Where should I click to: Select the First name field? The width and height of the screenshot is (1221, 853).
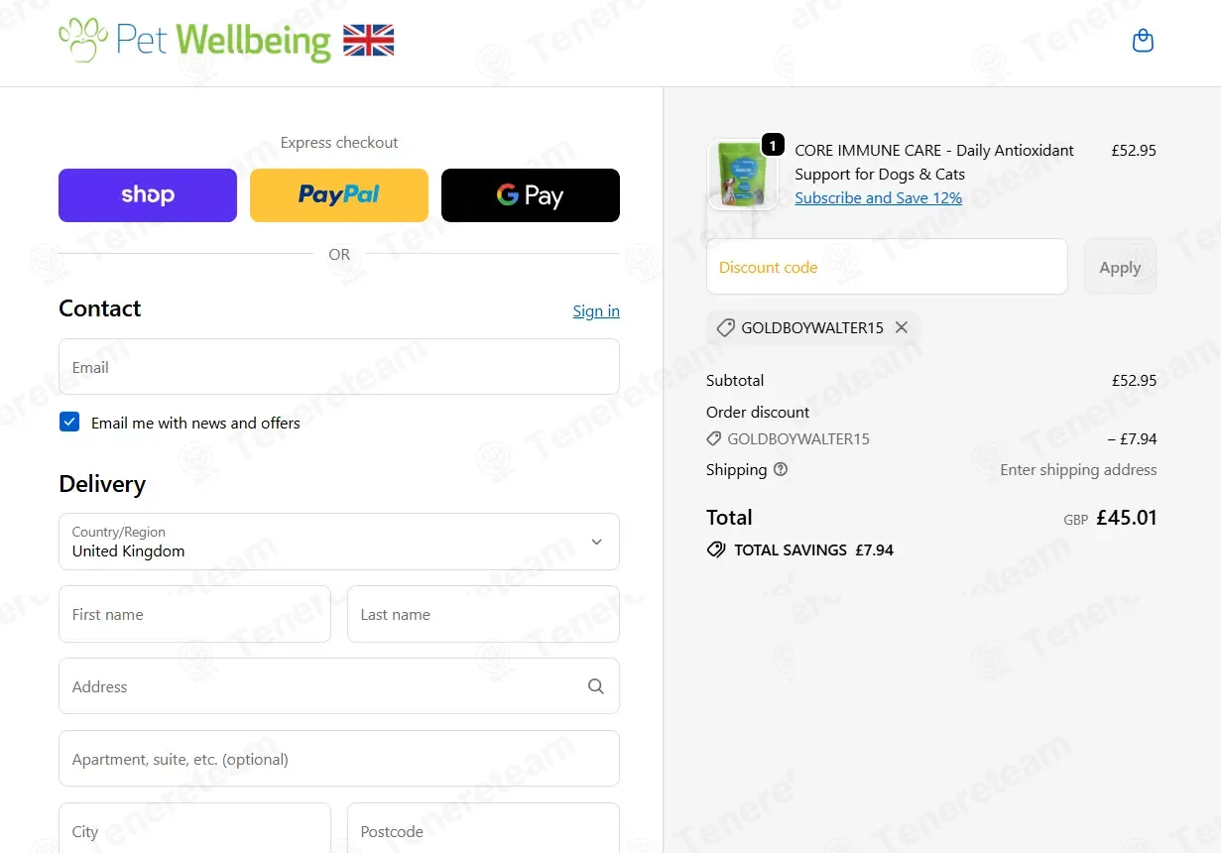click(194, 614)
